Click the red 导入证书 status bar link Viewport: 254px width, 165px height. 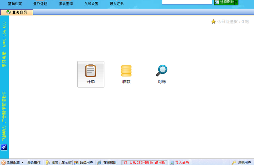tap(182, 162)
